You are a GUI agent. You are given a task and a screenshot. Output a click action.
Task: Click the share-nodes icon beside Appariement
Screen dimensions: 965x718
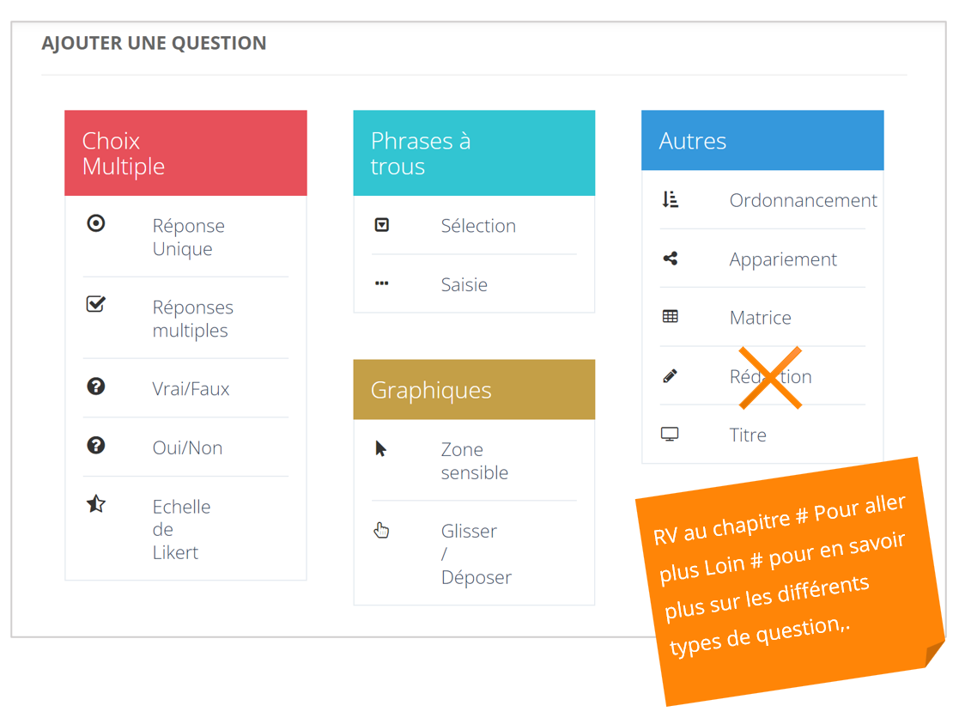pos(671,259)
